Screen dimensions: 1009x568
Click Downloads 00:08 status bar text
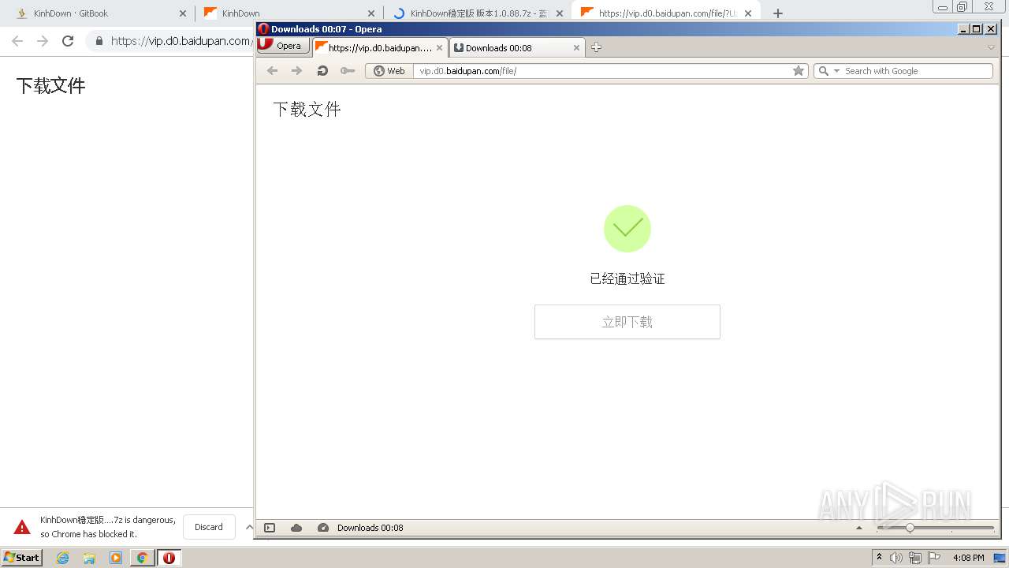click(x=370, y=528)
